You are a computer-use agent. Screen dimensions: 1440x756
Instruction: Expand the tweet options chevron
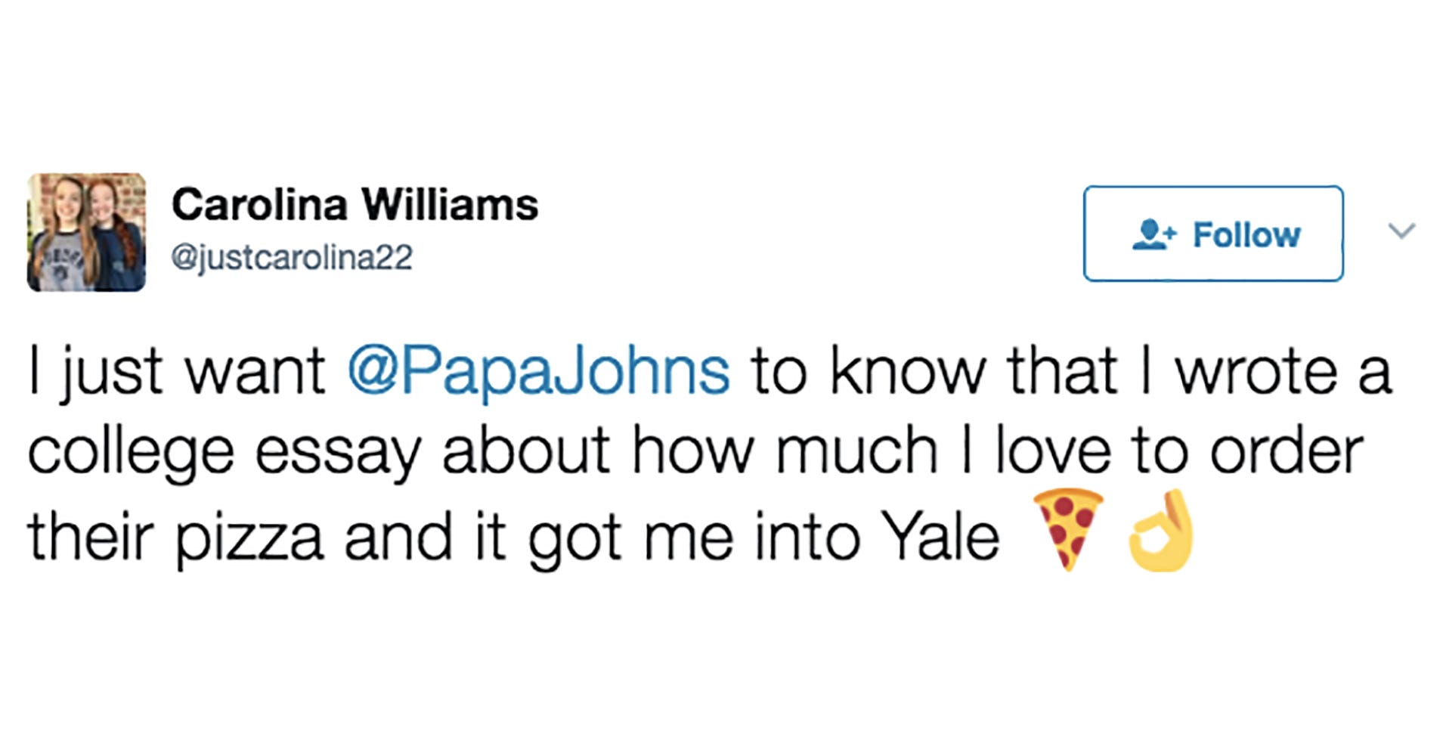click(x=1401, y=231)
